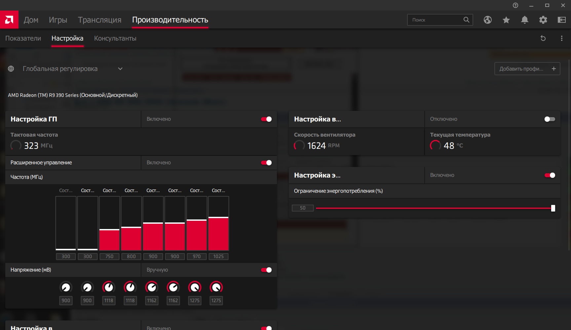Toggle the partially visible bottom Включено switch
The width and height of the screenshot is (571, 330).
[x=266, y=328]
